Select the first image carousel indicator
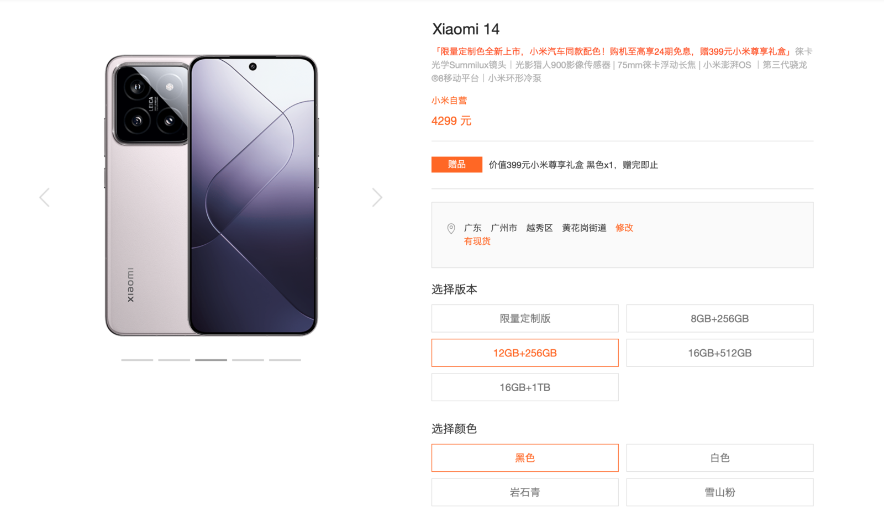The image size is (884, 526). click(x=137, y=360)
